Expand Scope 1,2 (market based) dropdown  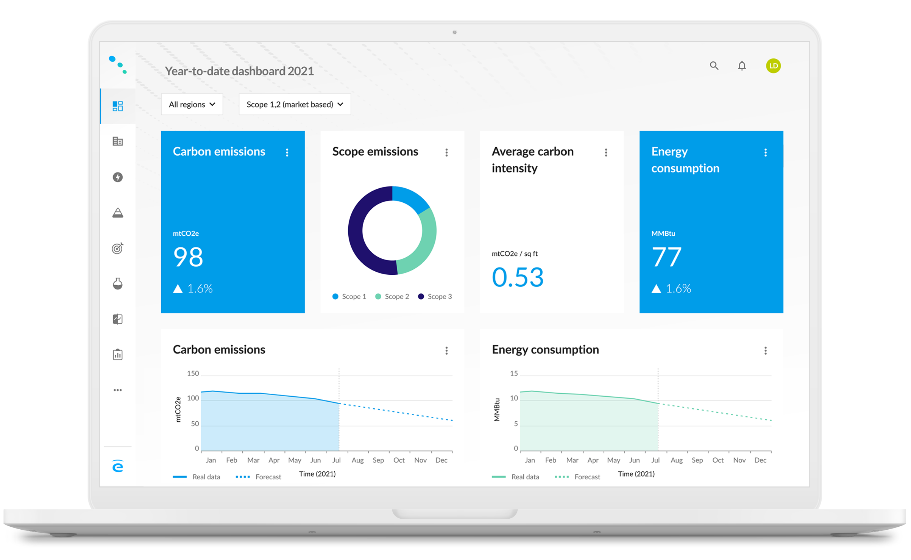pos(295,104)
